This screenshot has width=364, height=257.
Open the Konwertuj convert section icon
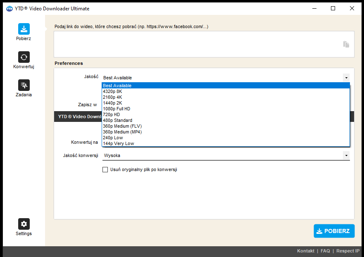coord(24,57)
